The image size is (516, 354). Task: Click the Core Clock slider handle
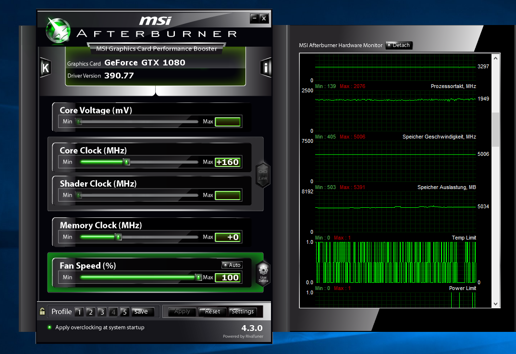click(126, 162)
